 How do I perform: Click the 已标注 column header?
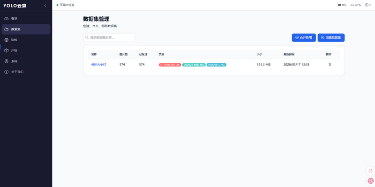point(143,54)
